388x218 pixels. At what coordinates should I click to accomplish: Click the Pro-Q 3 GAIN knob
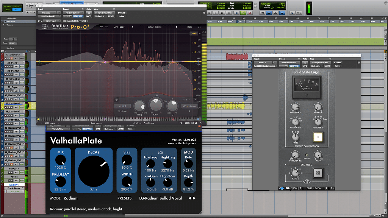click(156, 105)
